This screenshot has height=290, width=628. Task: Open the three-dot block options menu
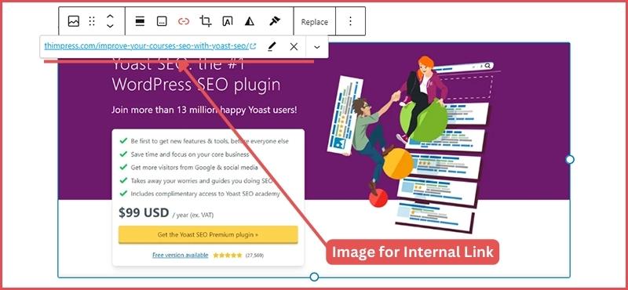point(350,21)
